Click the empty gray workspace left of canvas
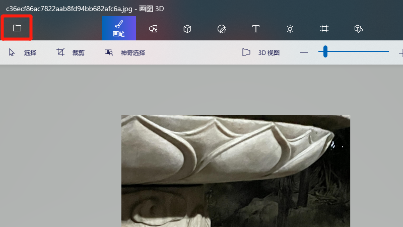The width and height of the screenshot is (403, 227). pyautogui.click(x=60, y=151)
